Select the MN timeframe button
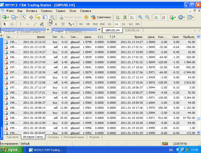Screen dimensions: 201x153 138,24
